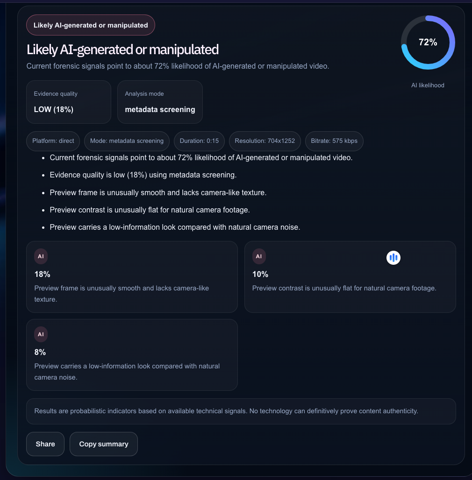The image size is (472, 480).
Task: Select the Platform: direct chip
Action: point(53,141)
